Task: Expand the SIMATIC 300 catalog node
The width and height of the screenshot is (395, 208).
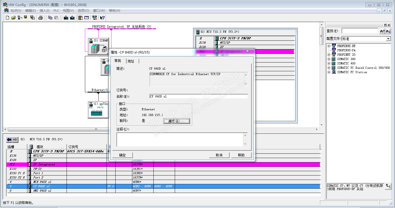Action: coord(329,59)
